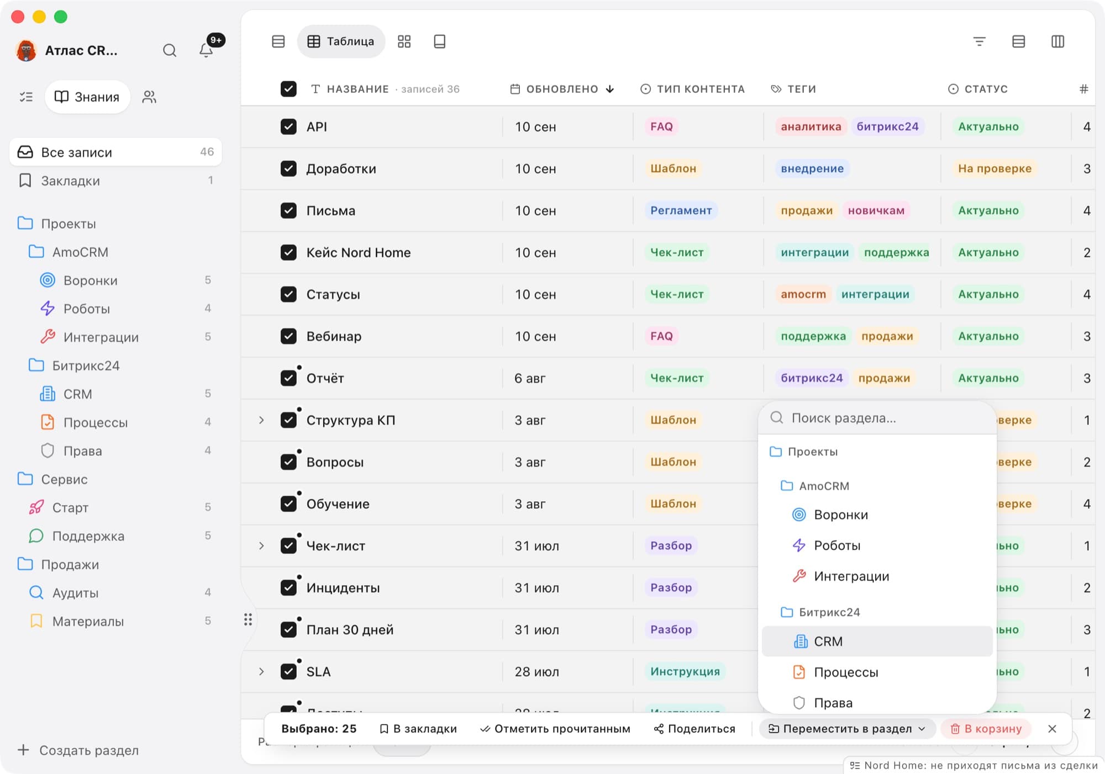The height and width of the screenshot is (774, 1105).
Task: Switch to the grid gallery view icon
Action: click(404, 41)
